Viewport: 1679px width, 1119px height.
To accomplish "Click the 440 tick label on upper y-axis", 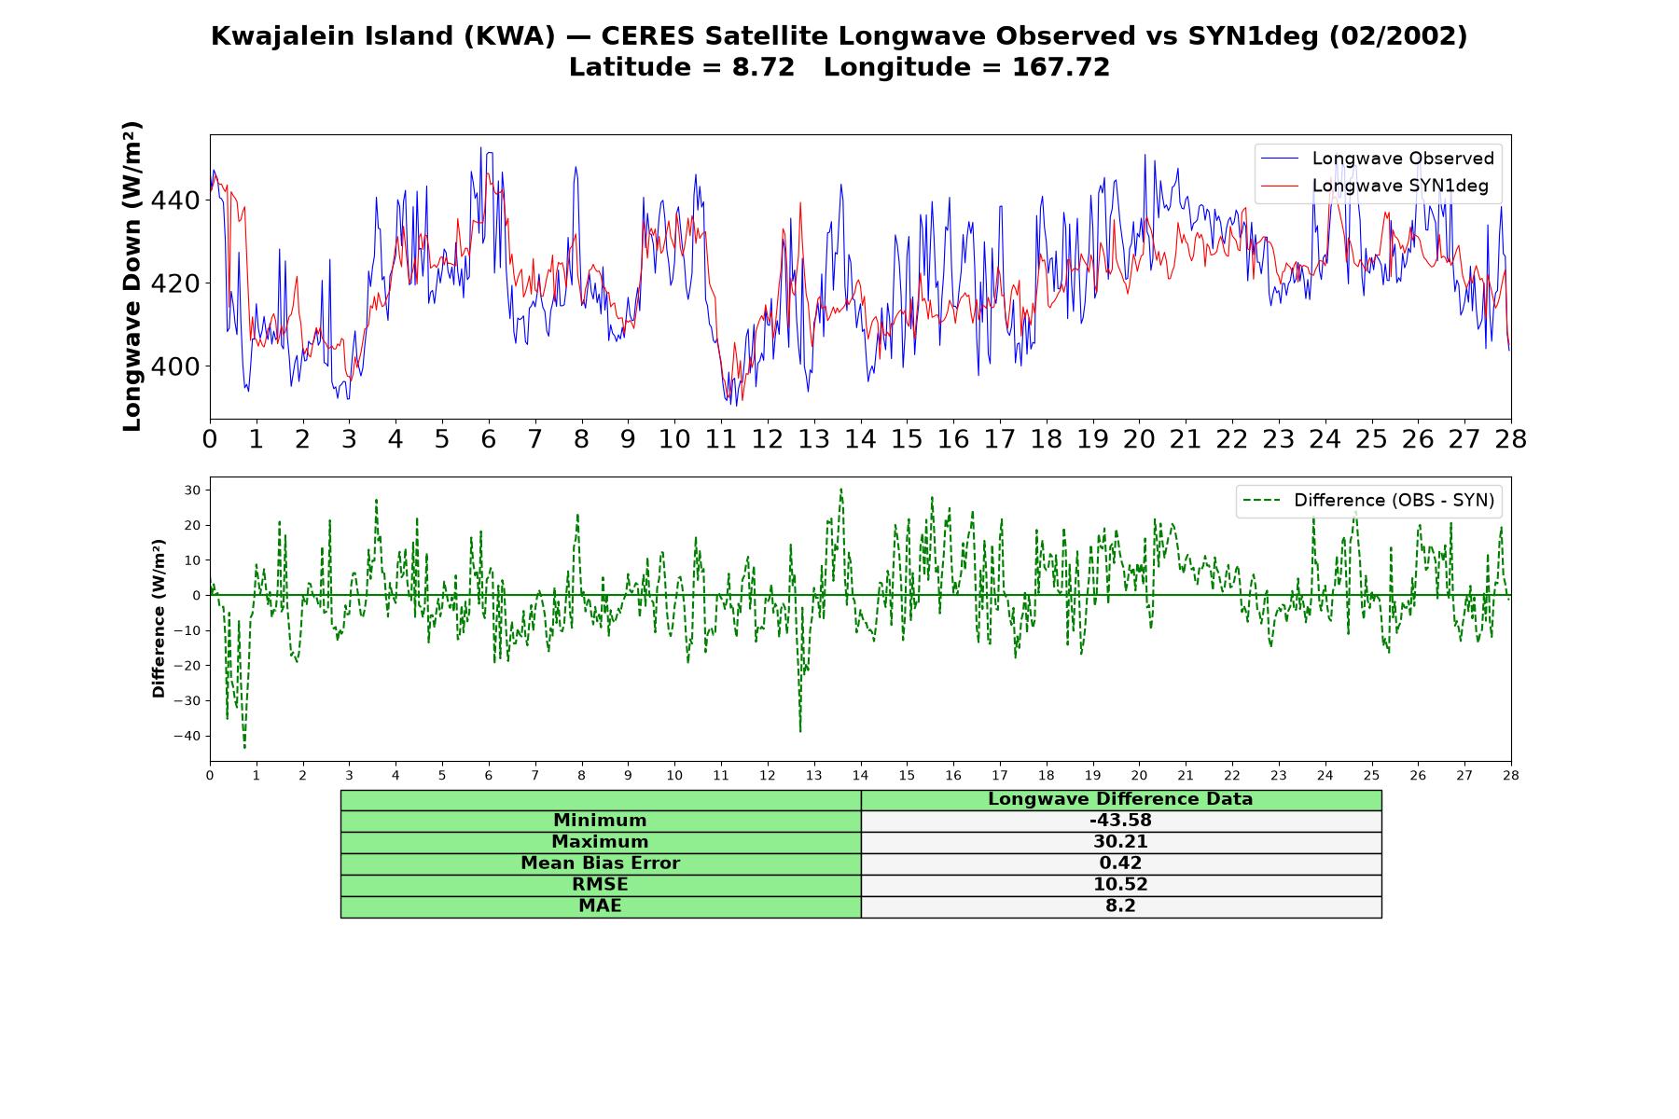I will click(x=175, y=200).
